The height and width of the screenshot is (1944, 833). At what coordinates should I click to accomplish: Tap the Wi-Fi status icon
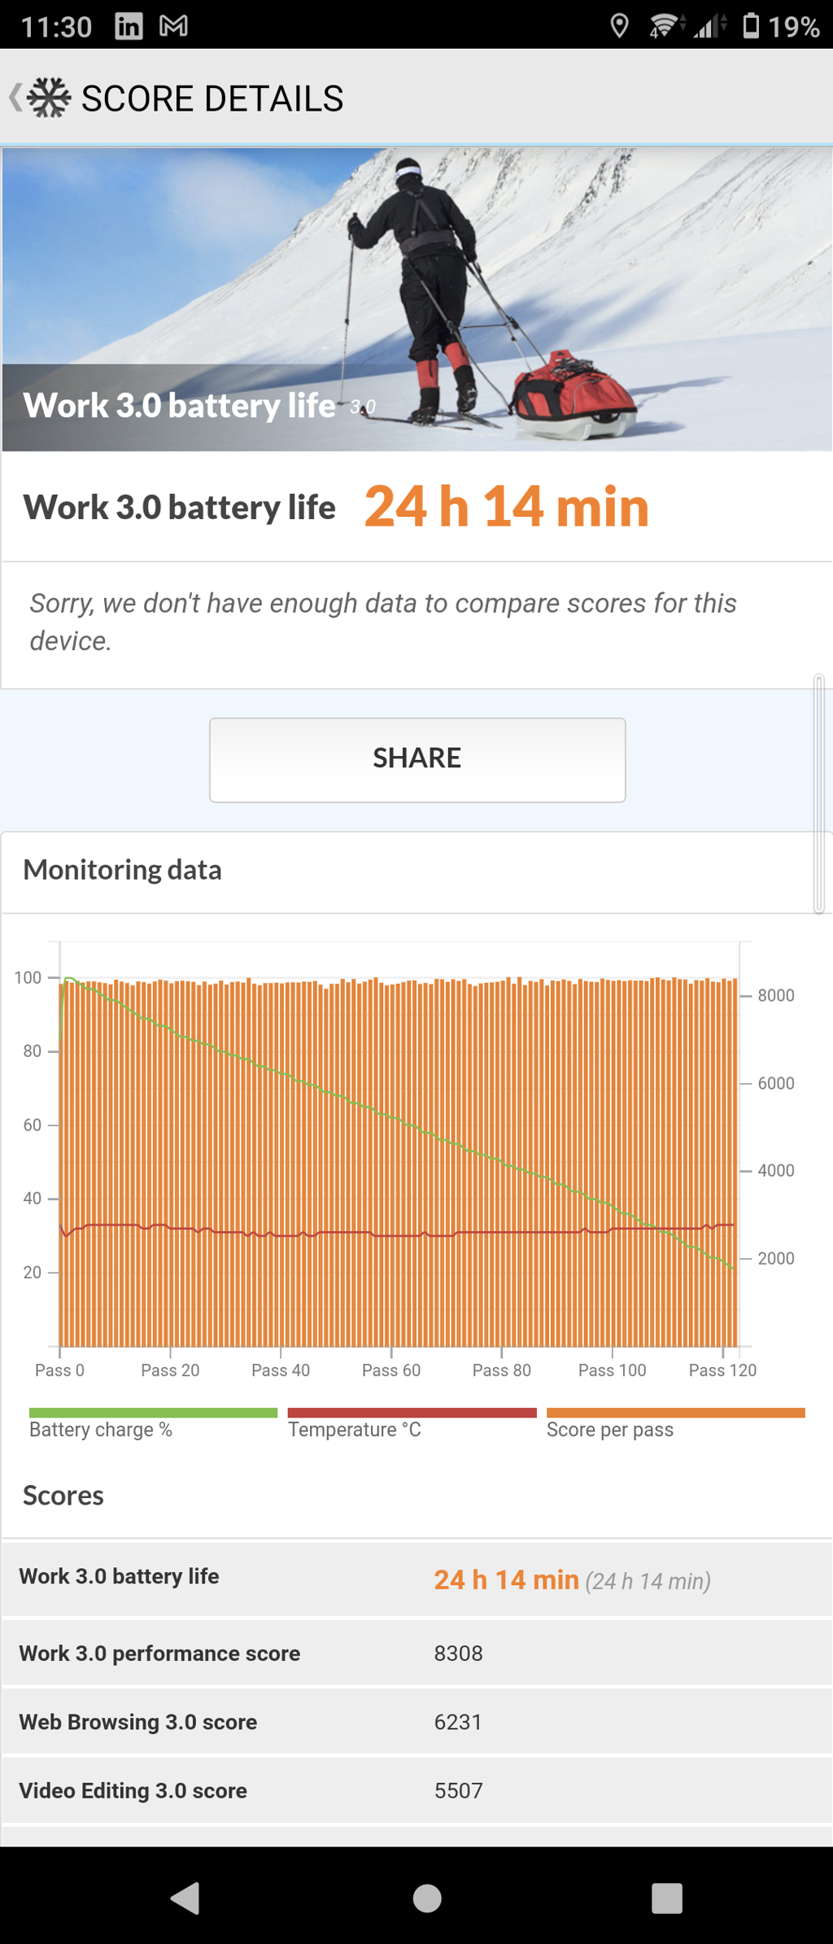point(666,26)
